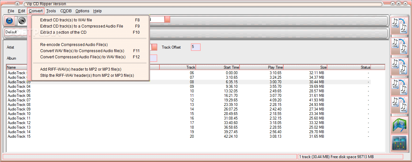The width and height of the screenshot is (412, 162).
Task: Click the 4:09.20 play time cell
Action: [275, 100]
